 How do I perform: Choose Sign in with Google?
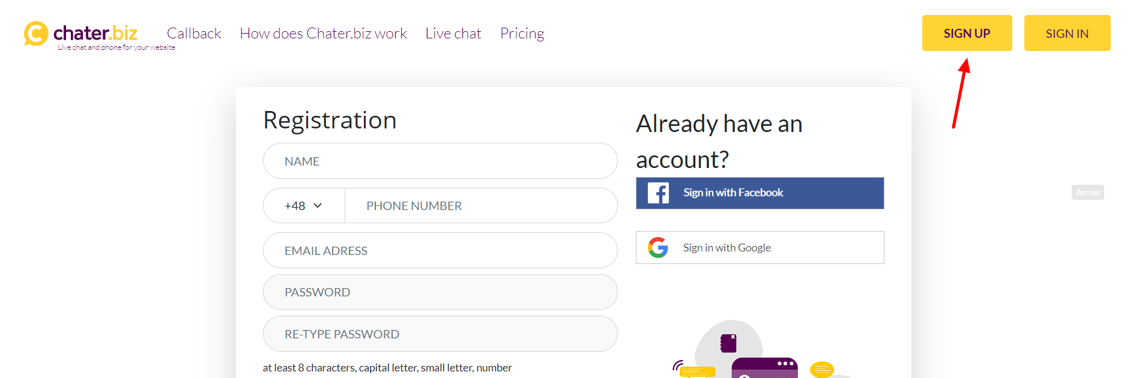760,248
